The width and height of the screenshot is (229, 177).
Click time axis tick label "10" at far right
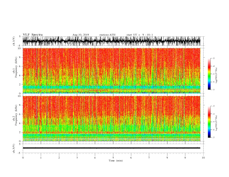(x=203, y=158)
